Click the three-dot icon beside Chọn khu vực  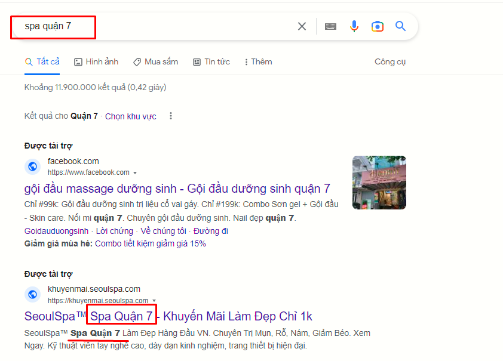[x=171, y=116]
